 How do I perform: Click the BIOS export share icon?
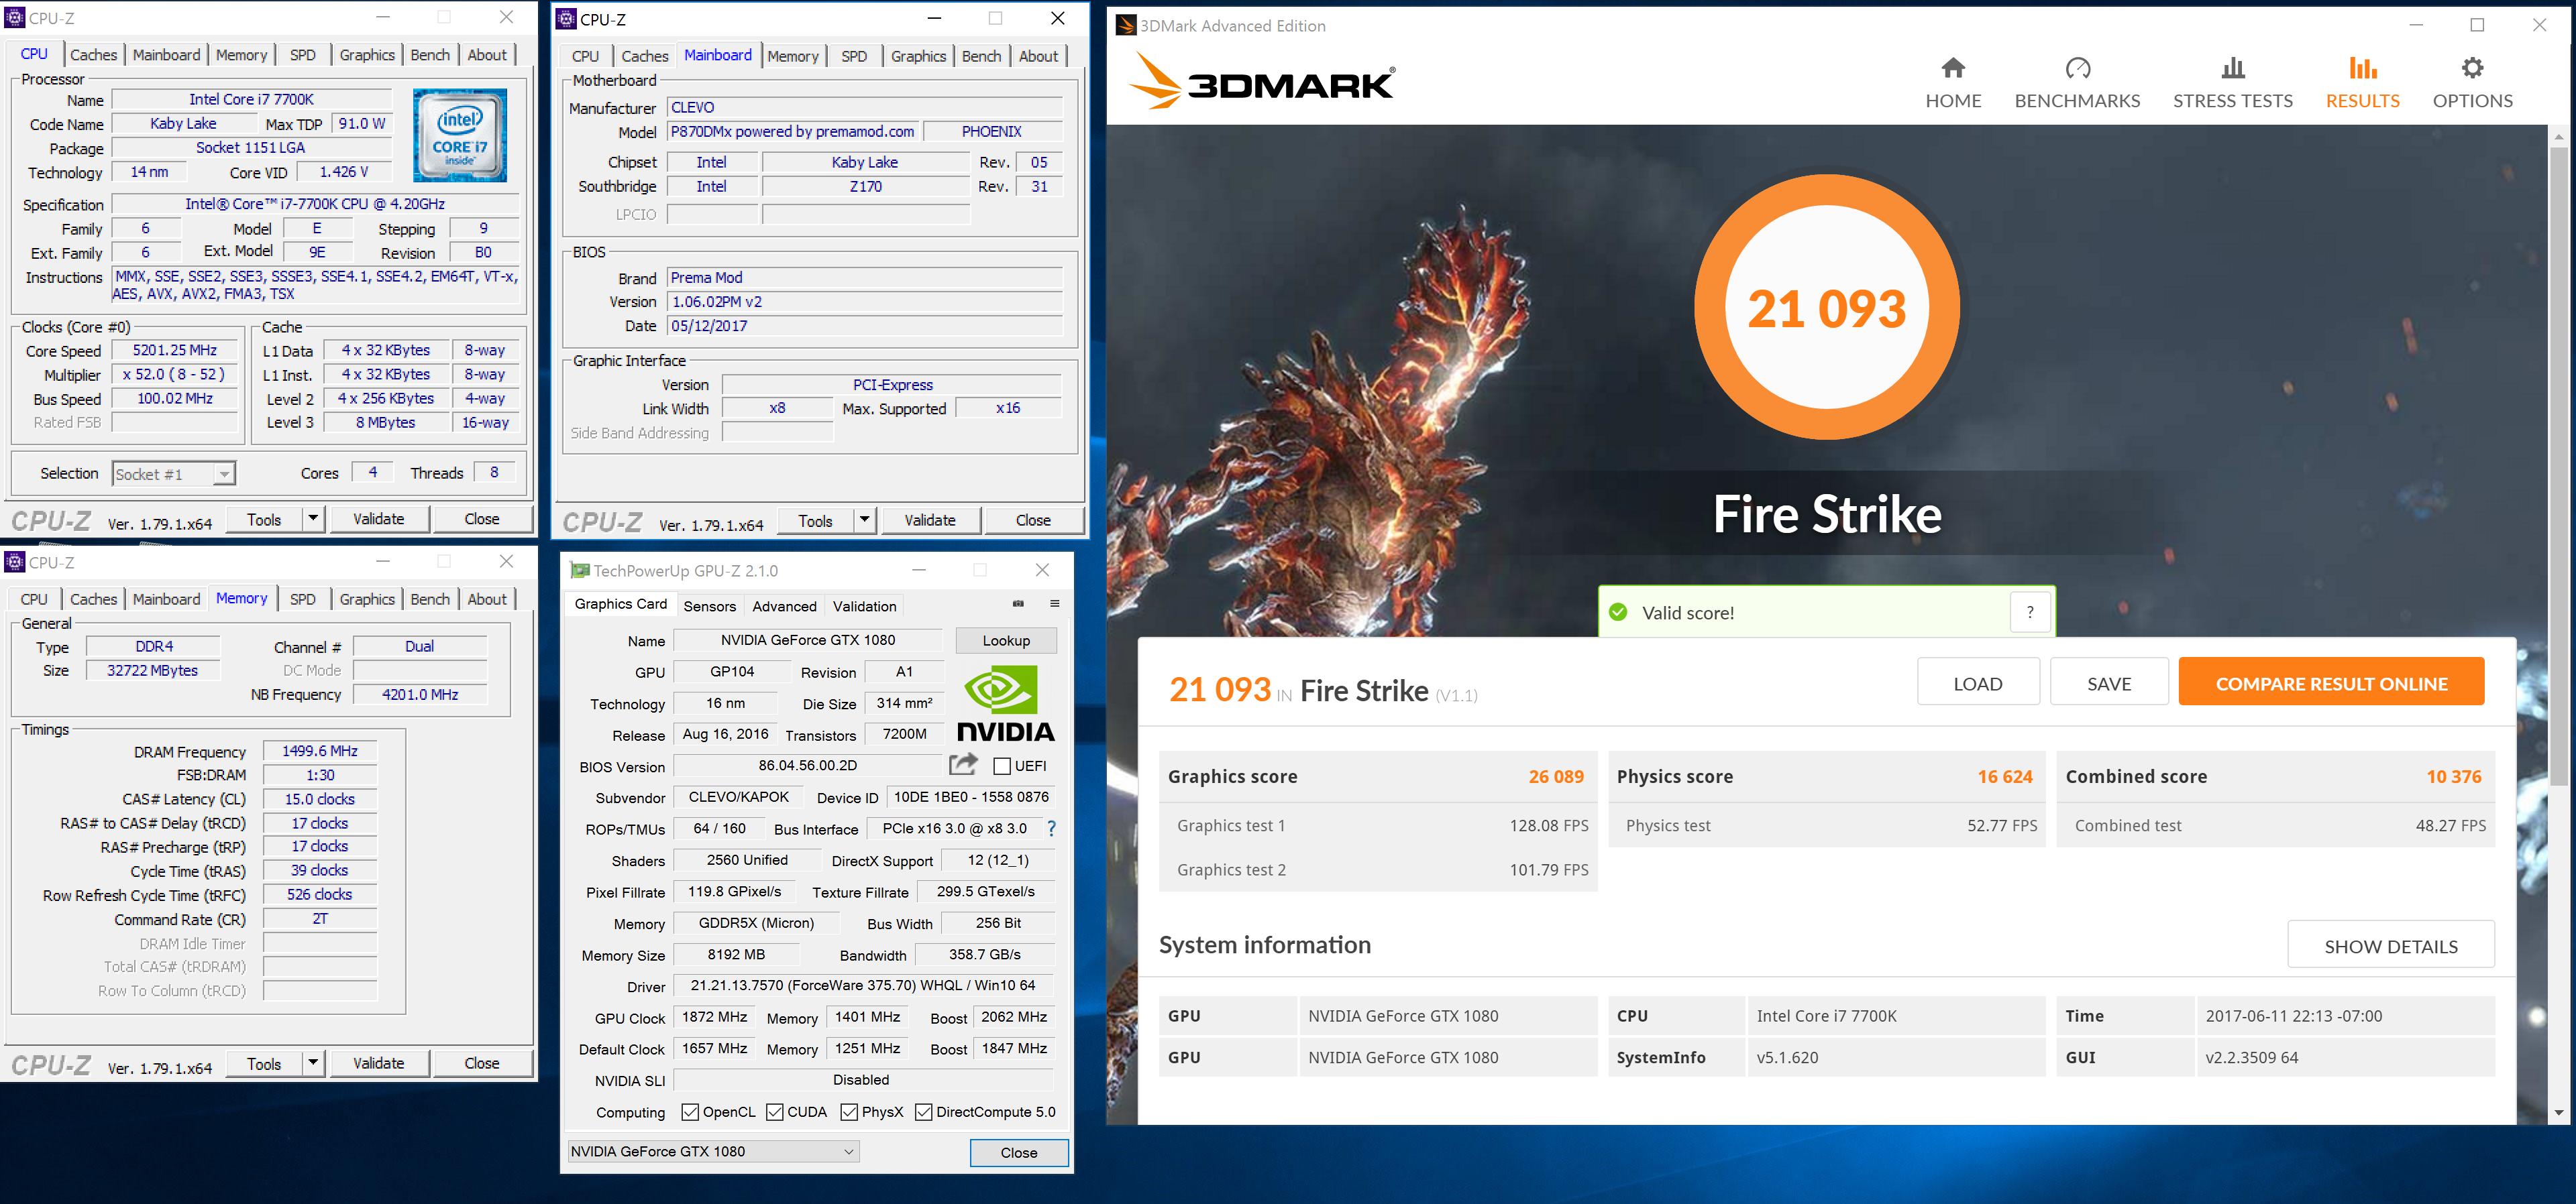962,766
